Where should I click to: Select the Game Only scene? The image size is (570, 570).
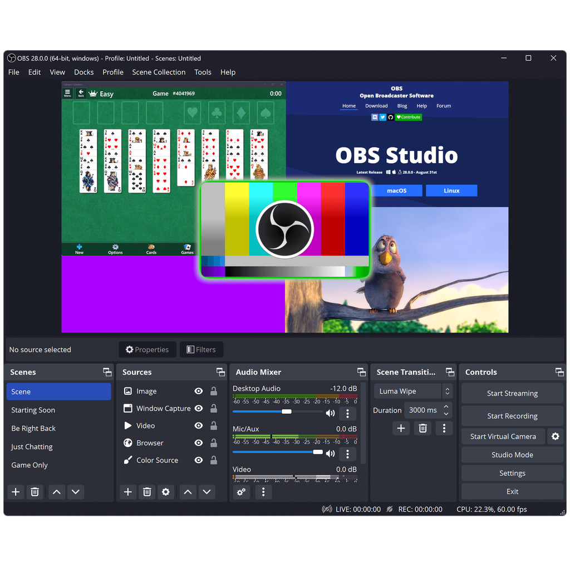[x=59, y=465]
